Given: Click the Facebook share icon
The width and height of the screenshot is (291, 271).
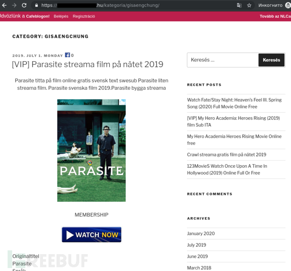Looking at the screenshot, I should [67, 55].
